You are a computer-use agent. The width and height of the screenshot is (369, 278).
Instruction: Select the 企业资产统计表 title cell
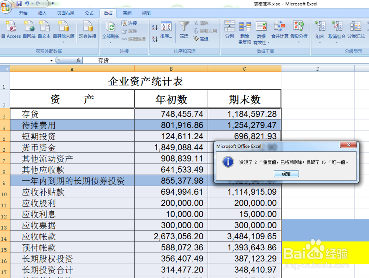[145, 81]
